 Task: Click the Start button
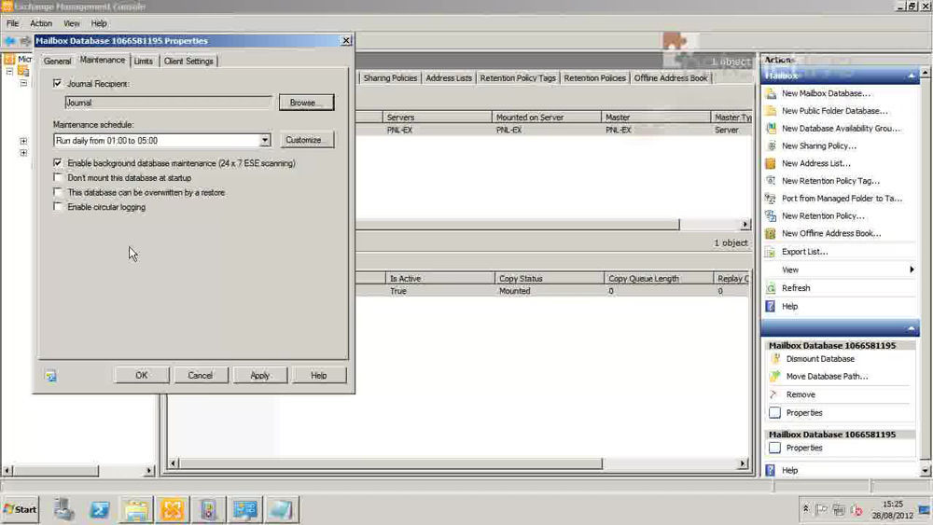pos(20,509)
